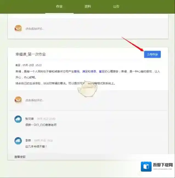Select the deadline text 05月 29日 15:22

[x=32, y=65]
